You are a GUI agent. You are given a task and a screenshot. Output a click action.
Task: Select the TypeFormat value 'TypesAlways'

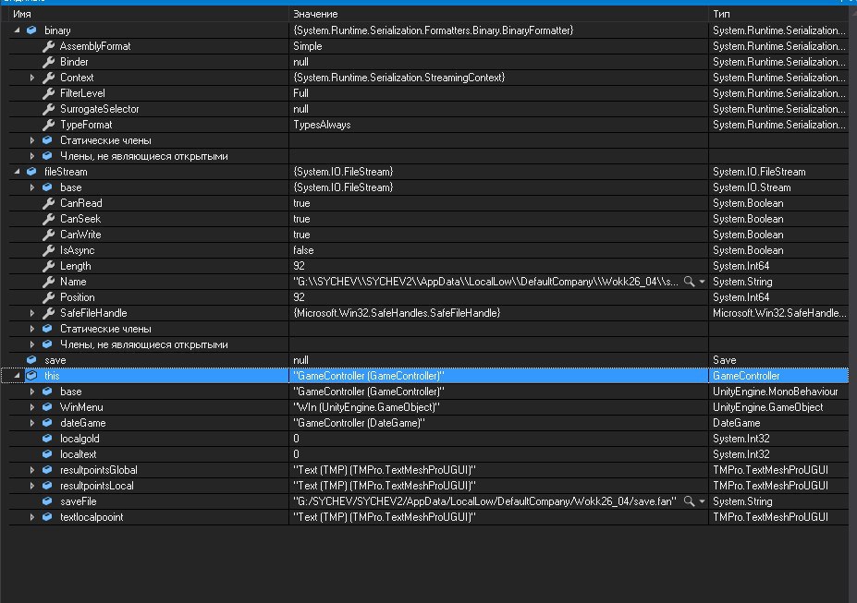pos(322,125)
